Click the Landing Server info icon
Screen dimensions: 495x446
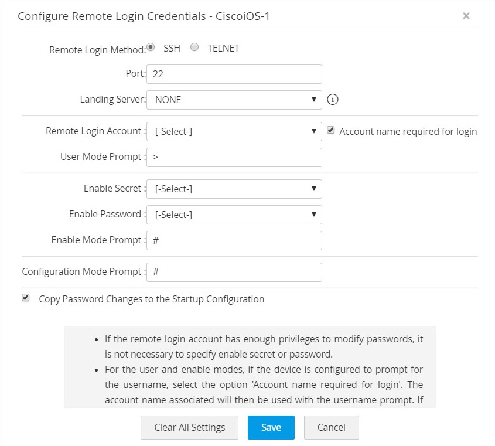[x=333, y=100]
